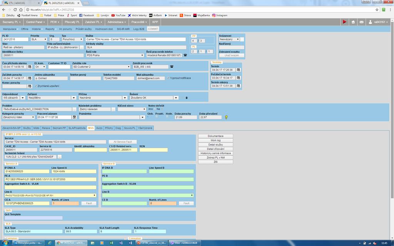Switch to the SLA/Proaktivita tab

(77, 128)
